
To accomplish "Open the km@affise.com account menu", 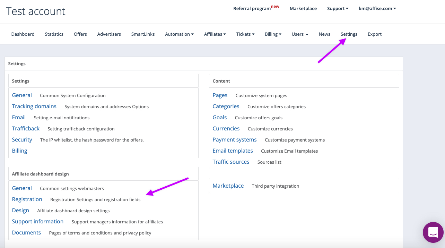I will [377, 8].
